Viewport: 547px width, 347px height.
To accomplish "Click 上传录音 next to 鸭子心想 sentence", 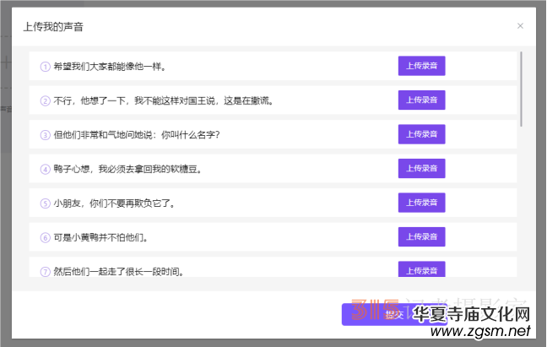I will 421,169.
